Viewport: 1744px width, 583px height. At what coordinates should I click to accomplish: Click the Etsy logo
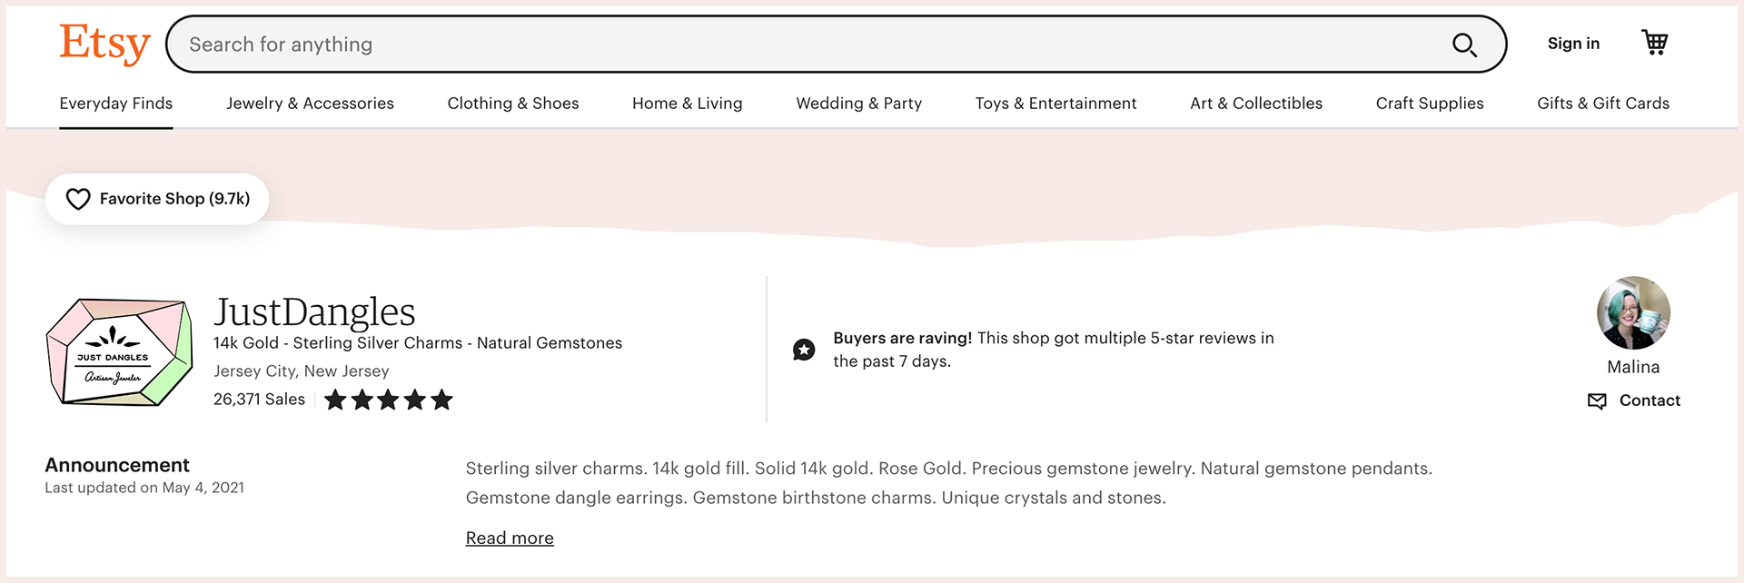point(104,44)
